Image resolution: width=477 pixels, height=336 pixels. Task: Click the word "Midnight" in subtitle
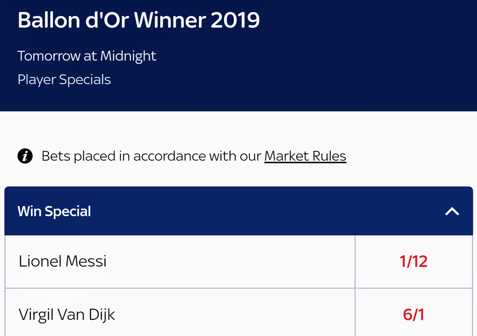128,56
